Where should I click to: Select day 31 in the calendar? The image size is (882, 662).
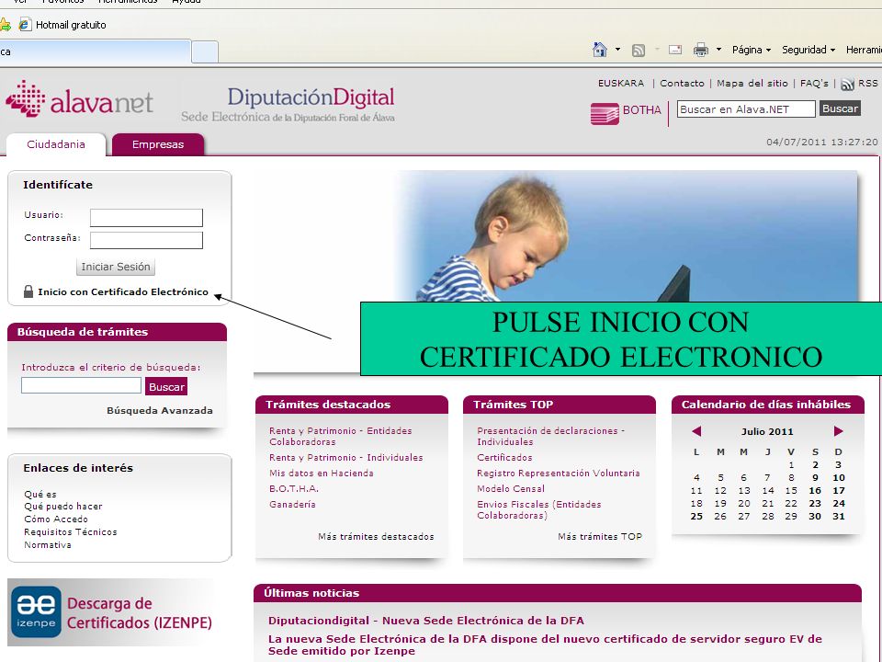click(839, 516)
